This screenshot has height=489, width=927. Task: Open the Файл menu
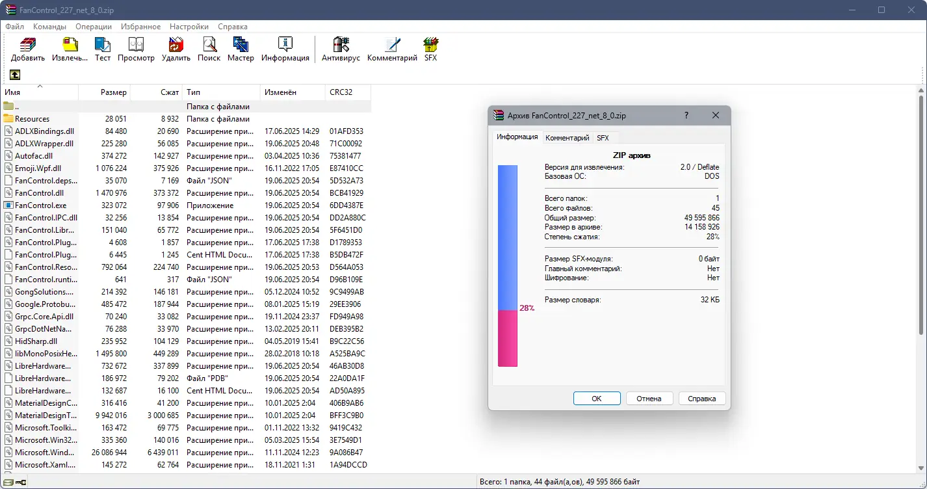click(x=15, y=27)
